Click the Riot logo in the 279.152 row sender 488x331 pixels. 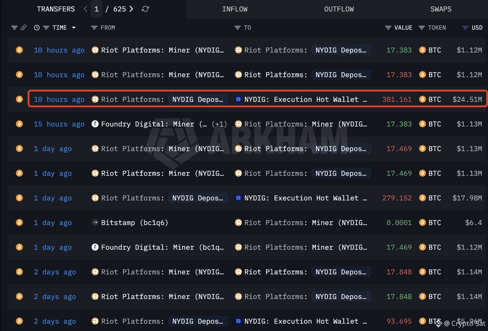coord(95,198)
